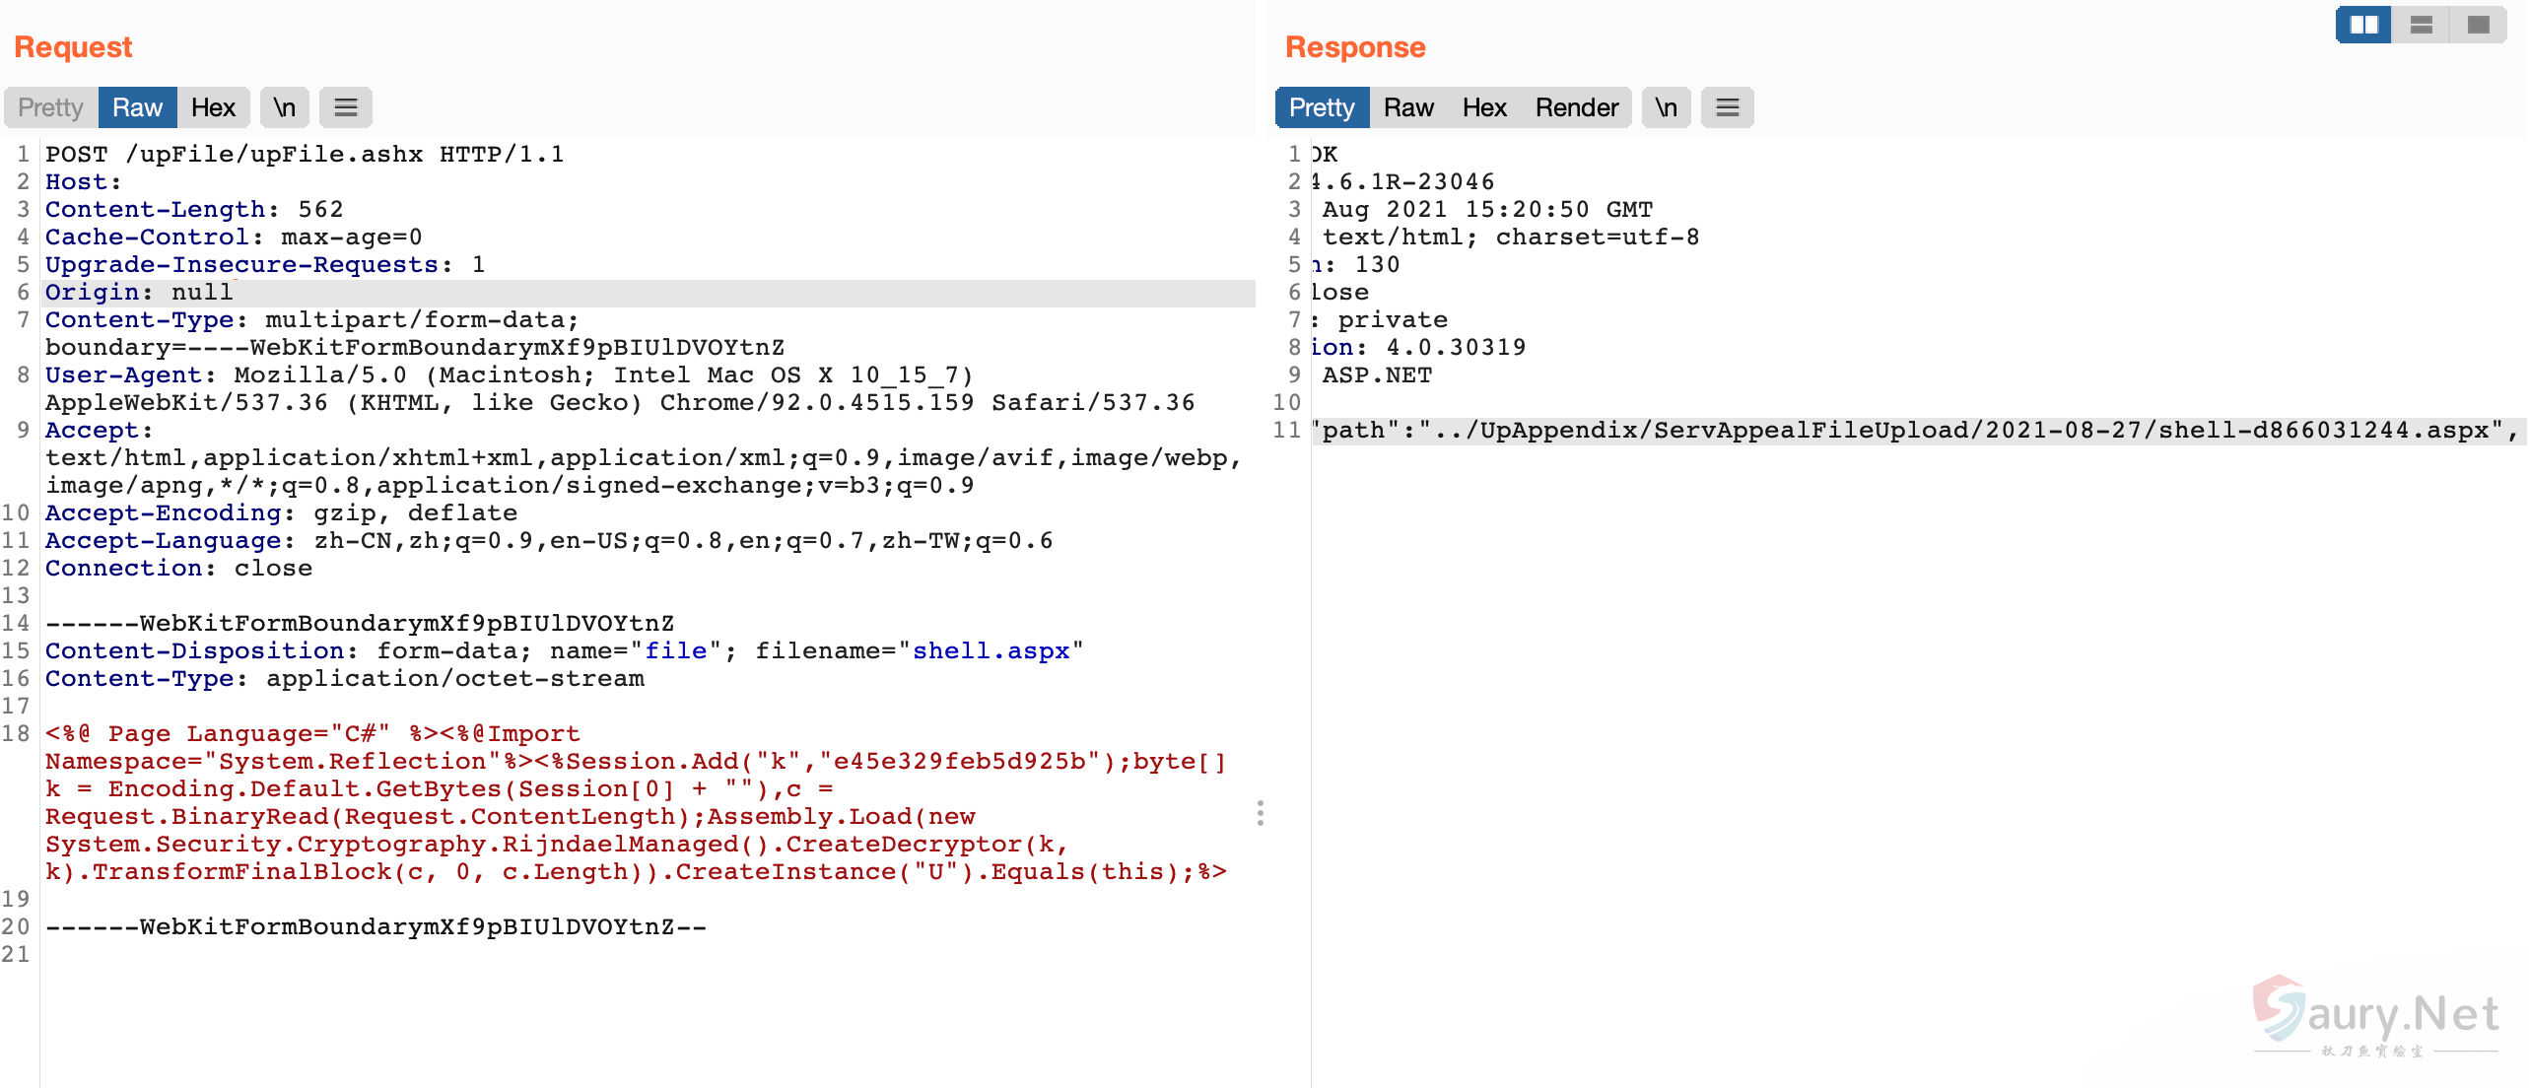Select the combined tabs layout icon
Screen dimensions: 2529x1088
coord(2478,25)
